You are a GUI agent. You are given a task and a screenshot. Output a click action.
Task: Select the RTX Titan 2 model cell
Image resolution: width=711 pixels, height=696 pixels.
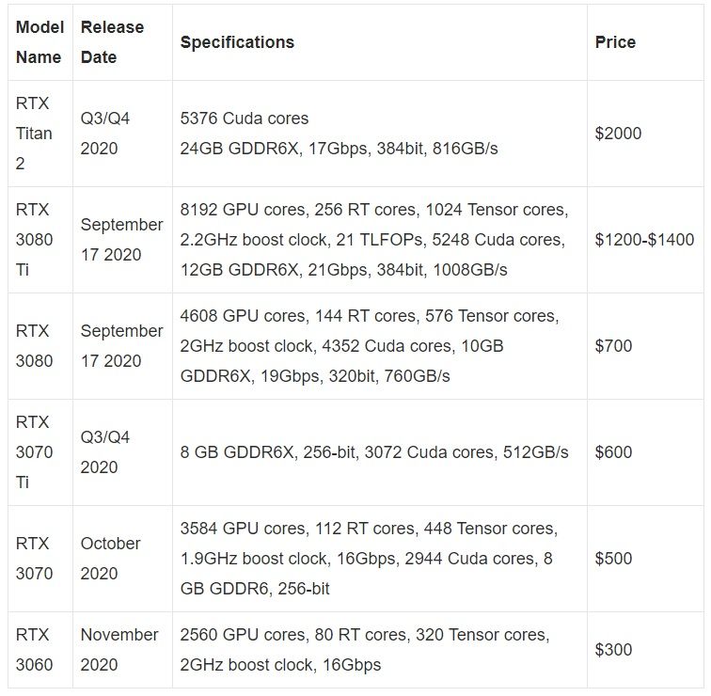tap(34, 134)
